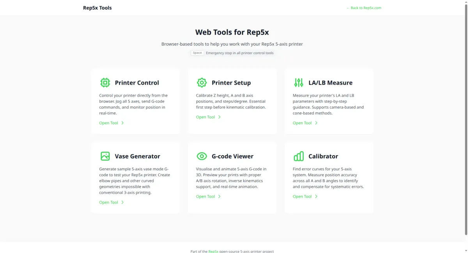Open the G-code Viewer tool
468x253 pixels.
click(206, 196)
